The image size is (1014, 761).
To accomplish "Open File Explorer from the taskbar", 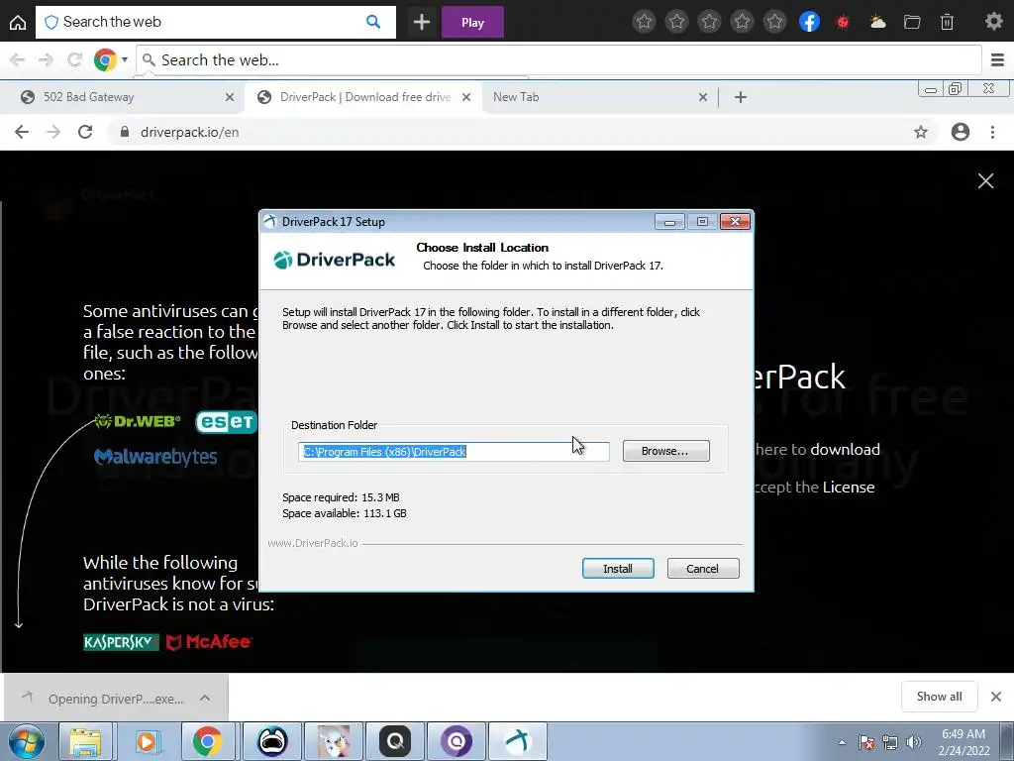I will (85, 741).
